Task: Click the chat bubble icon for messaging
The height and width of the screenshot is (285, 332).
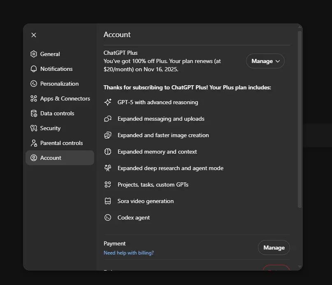Action: (108, 119)
